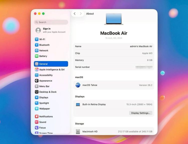Screen dimensions: 188x144
Task: Click the Focus moon icon
Action: coord(37,128)
